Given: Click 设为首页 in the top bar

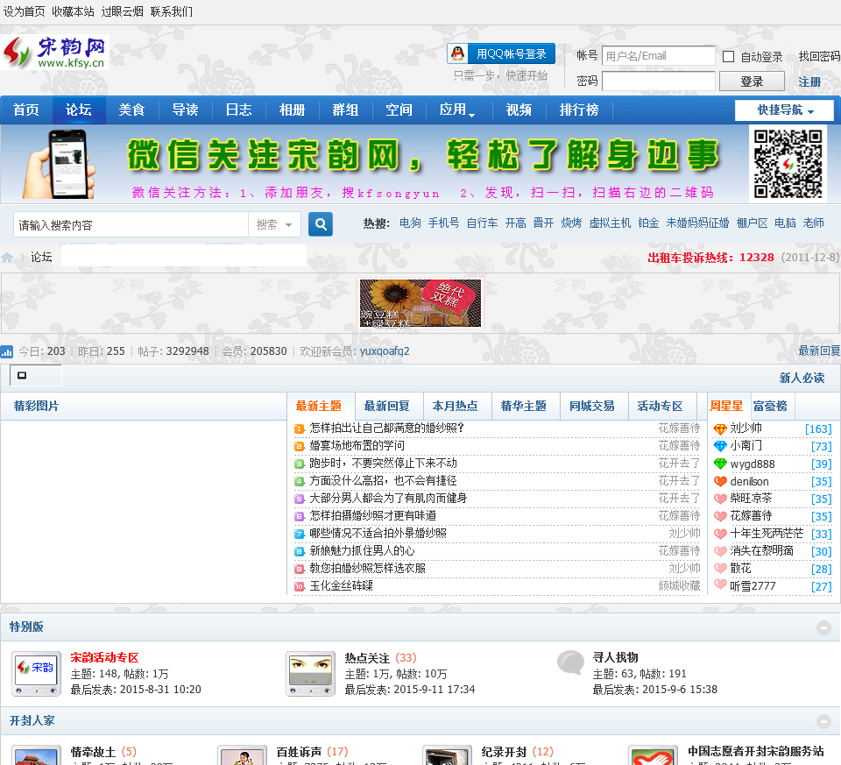Looking at the screenshot, I should [25, 11].
